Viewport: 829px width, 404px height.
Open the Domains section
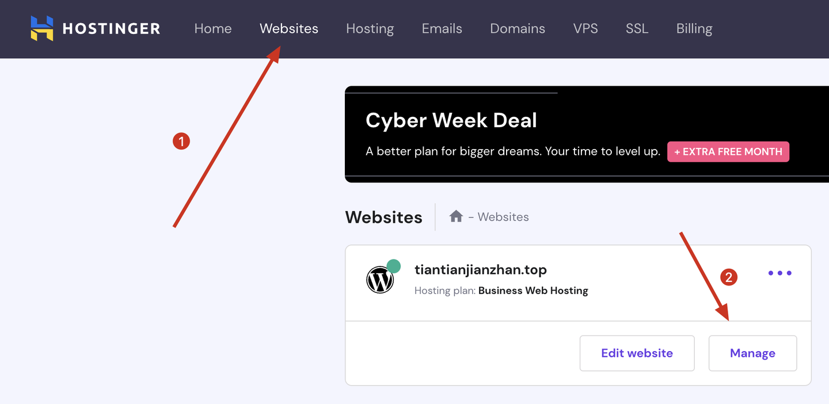(518, 29)
